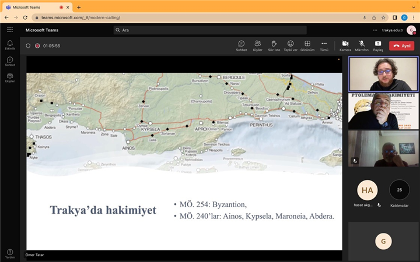The image size is (420, 262).
Task: Click the microphone permission icon in address bar
Action: [365, 17]
